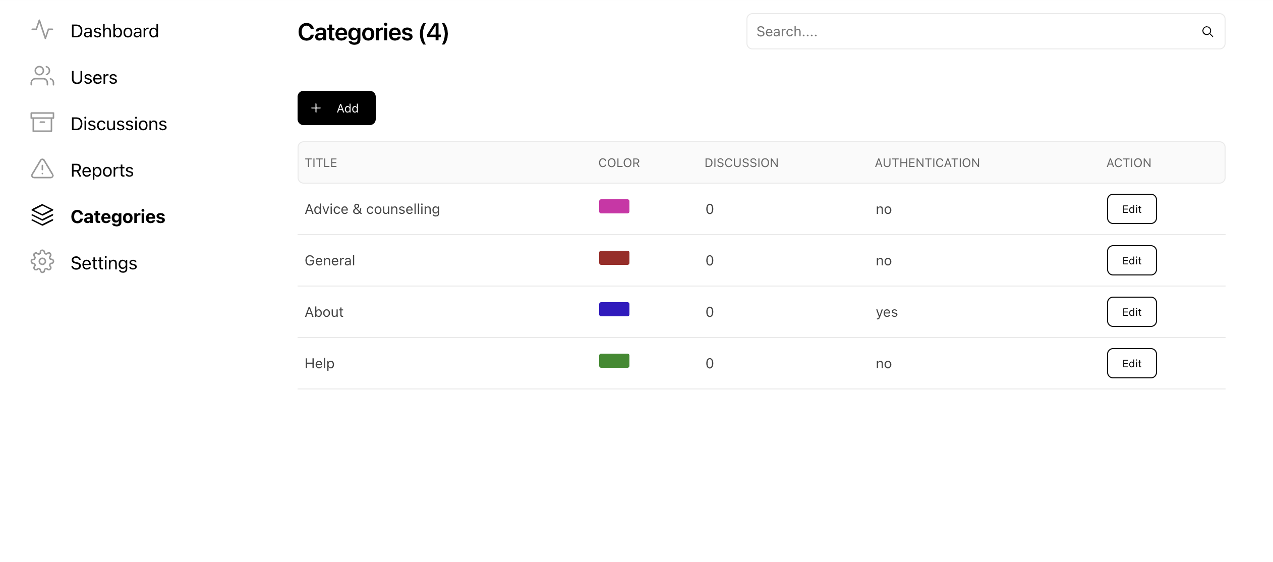Edit the Advice & counselling category
Viewport: 1273px width, 562px height.
pos(1131,209)
